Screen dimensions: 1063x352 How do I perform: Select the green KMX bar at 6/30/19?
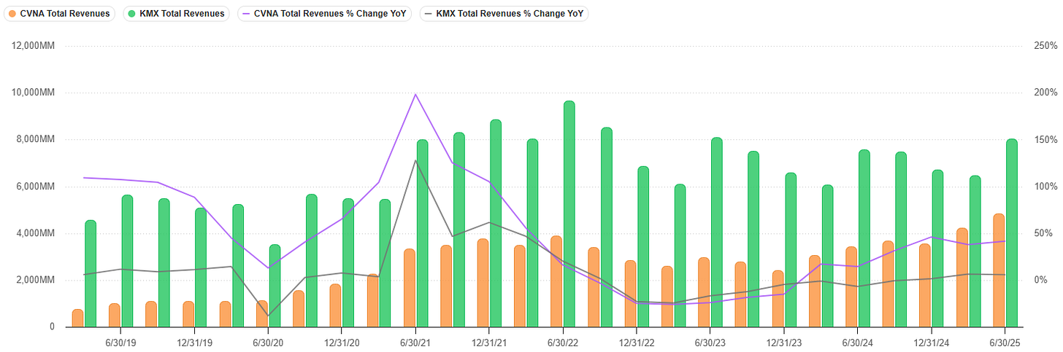click(128, 261)
